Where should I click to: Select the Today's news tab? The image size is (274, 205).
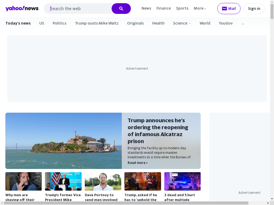pos(18,23)
